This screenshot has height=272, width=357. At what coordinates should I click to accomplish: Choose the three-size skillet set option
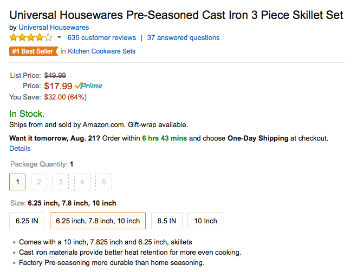point(98,221)
